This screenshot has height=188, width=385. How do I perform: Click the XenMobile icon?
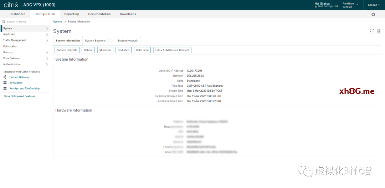pyautogui.click(x=5, y=82)
